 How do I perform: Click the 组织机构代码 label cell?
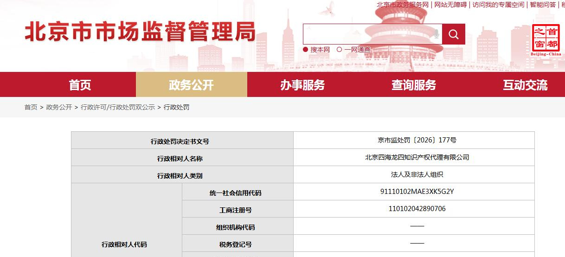click(x=238, y=227)
